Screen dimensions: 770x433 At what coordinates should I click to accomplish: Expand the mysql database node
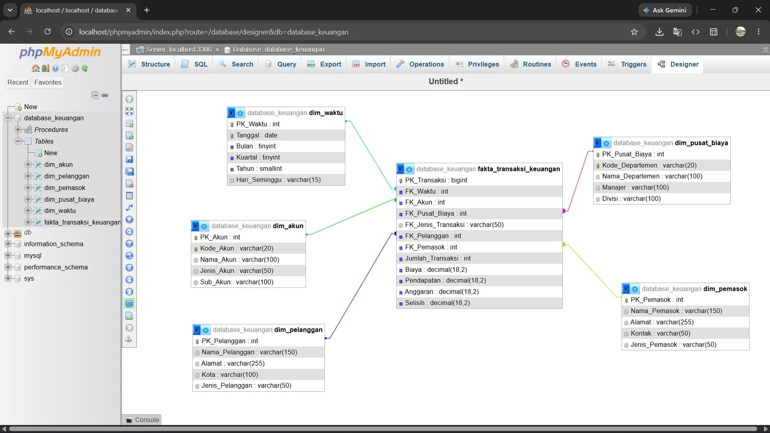(x=8, y=255)
